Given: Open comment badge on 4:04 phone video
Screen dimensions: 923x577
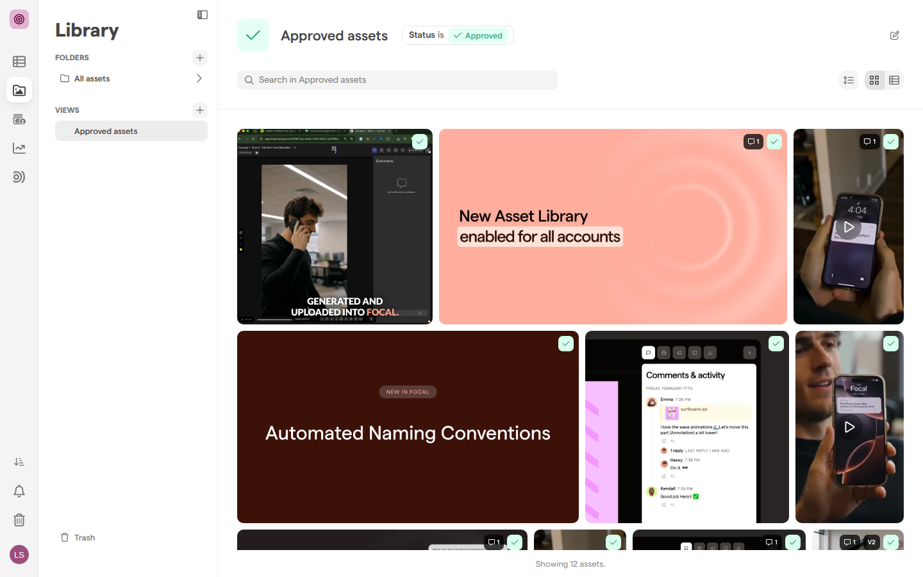Looking at the screenshot, I should click(870, 142).
